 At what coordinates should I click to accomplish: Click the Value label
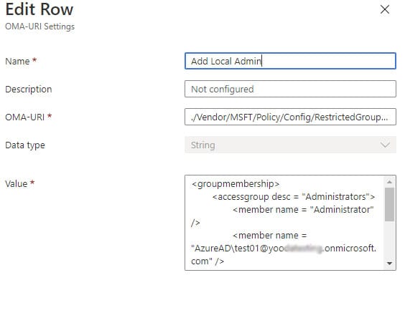(x=16, y=184)
